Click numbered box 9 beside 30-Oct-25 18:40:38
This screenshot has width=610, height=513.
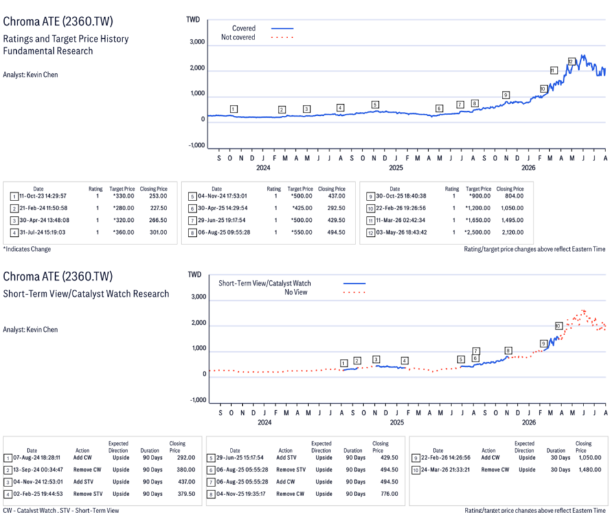click(x=370, y=197)
